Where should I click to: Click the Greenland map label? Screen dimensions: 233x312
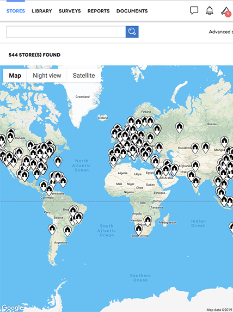tap(82, 97)
